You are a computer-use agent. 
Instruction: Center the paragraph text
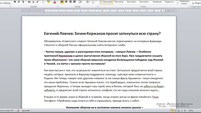[66, 2]
